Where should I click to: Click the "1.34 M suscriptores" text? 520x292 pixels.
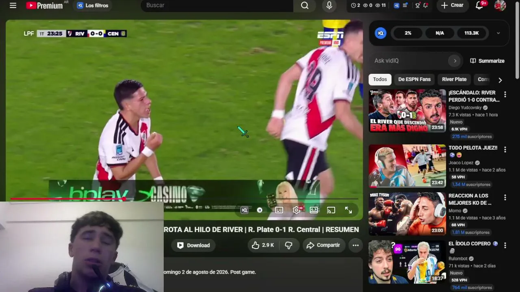(471, 185)
